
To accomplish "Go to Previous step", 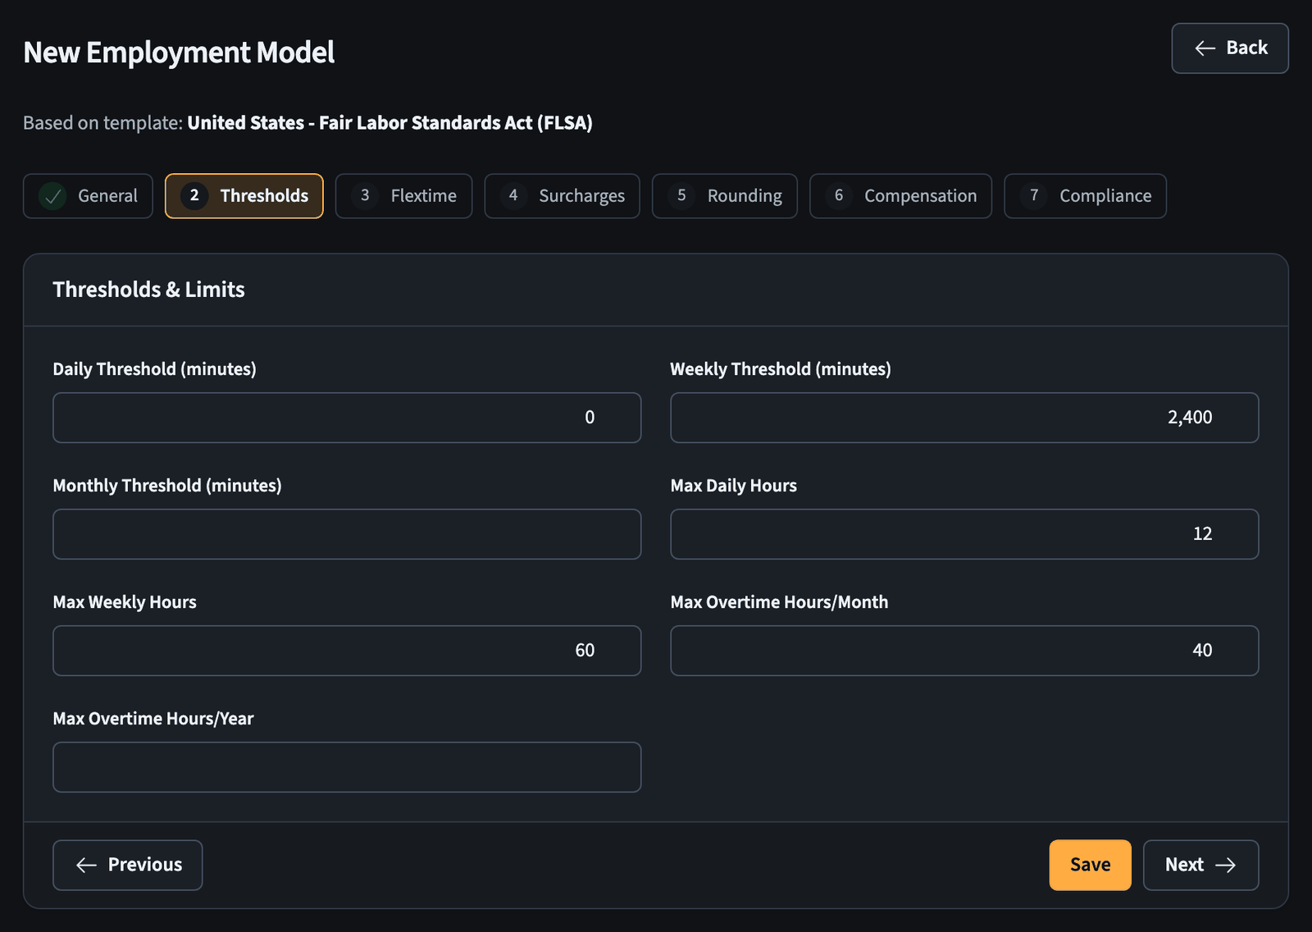I will click(x=128, y=865).
